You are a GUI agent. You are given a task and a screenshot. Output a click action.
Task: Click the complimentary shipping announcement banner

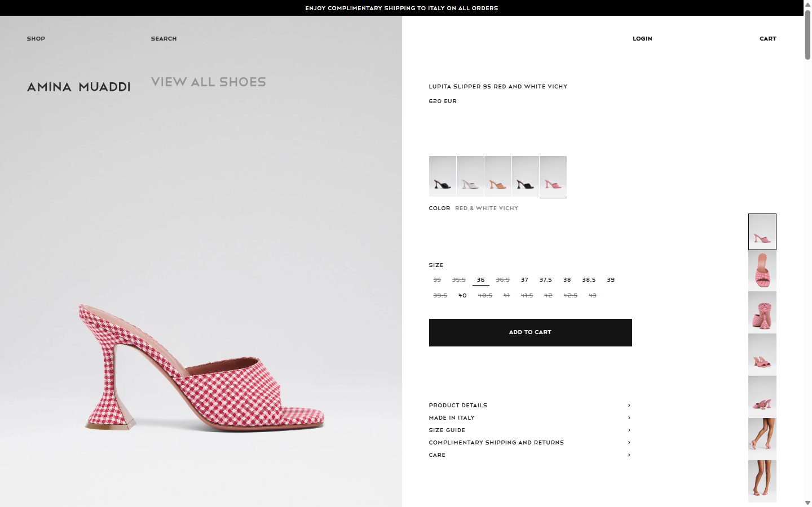(x=401, y=8)
